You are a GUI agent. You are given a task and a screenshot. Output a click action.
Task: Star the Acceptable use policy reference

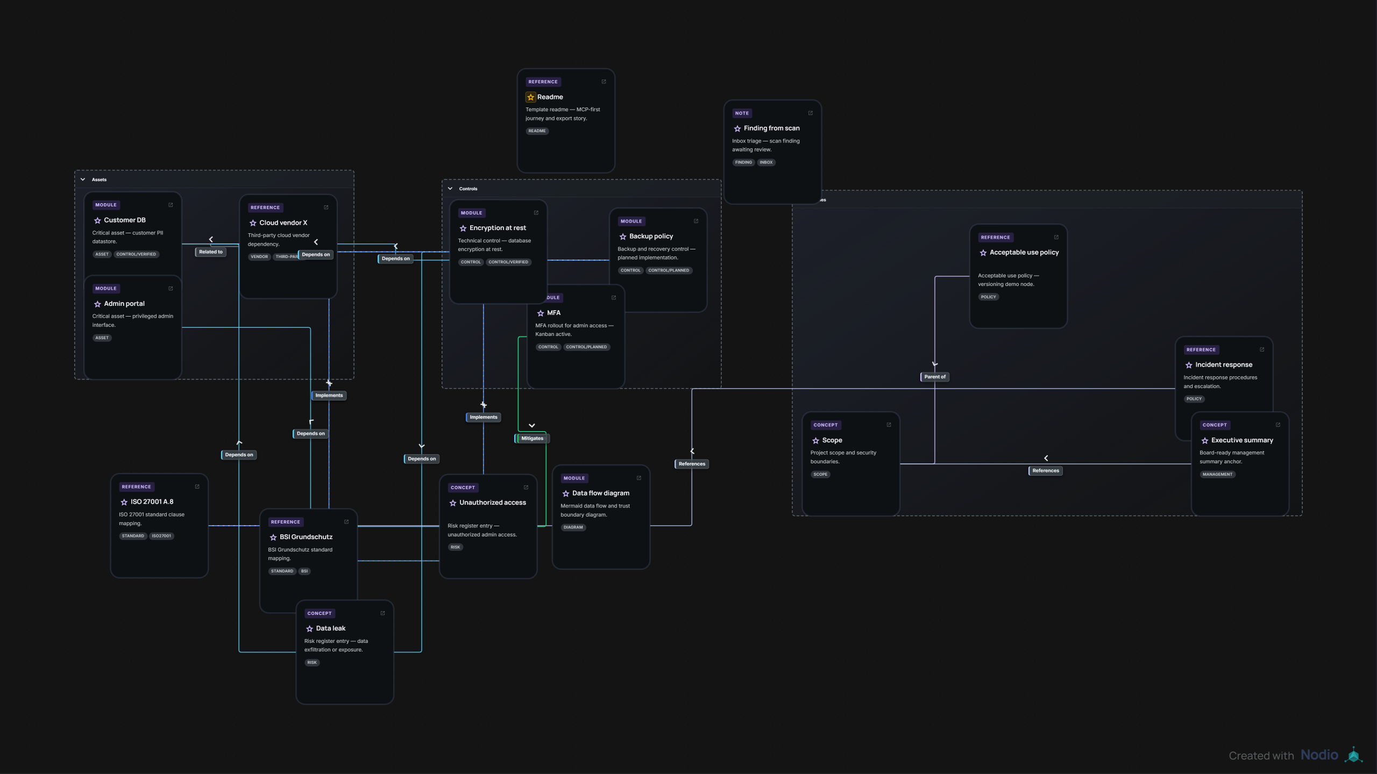983,253
